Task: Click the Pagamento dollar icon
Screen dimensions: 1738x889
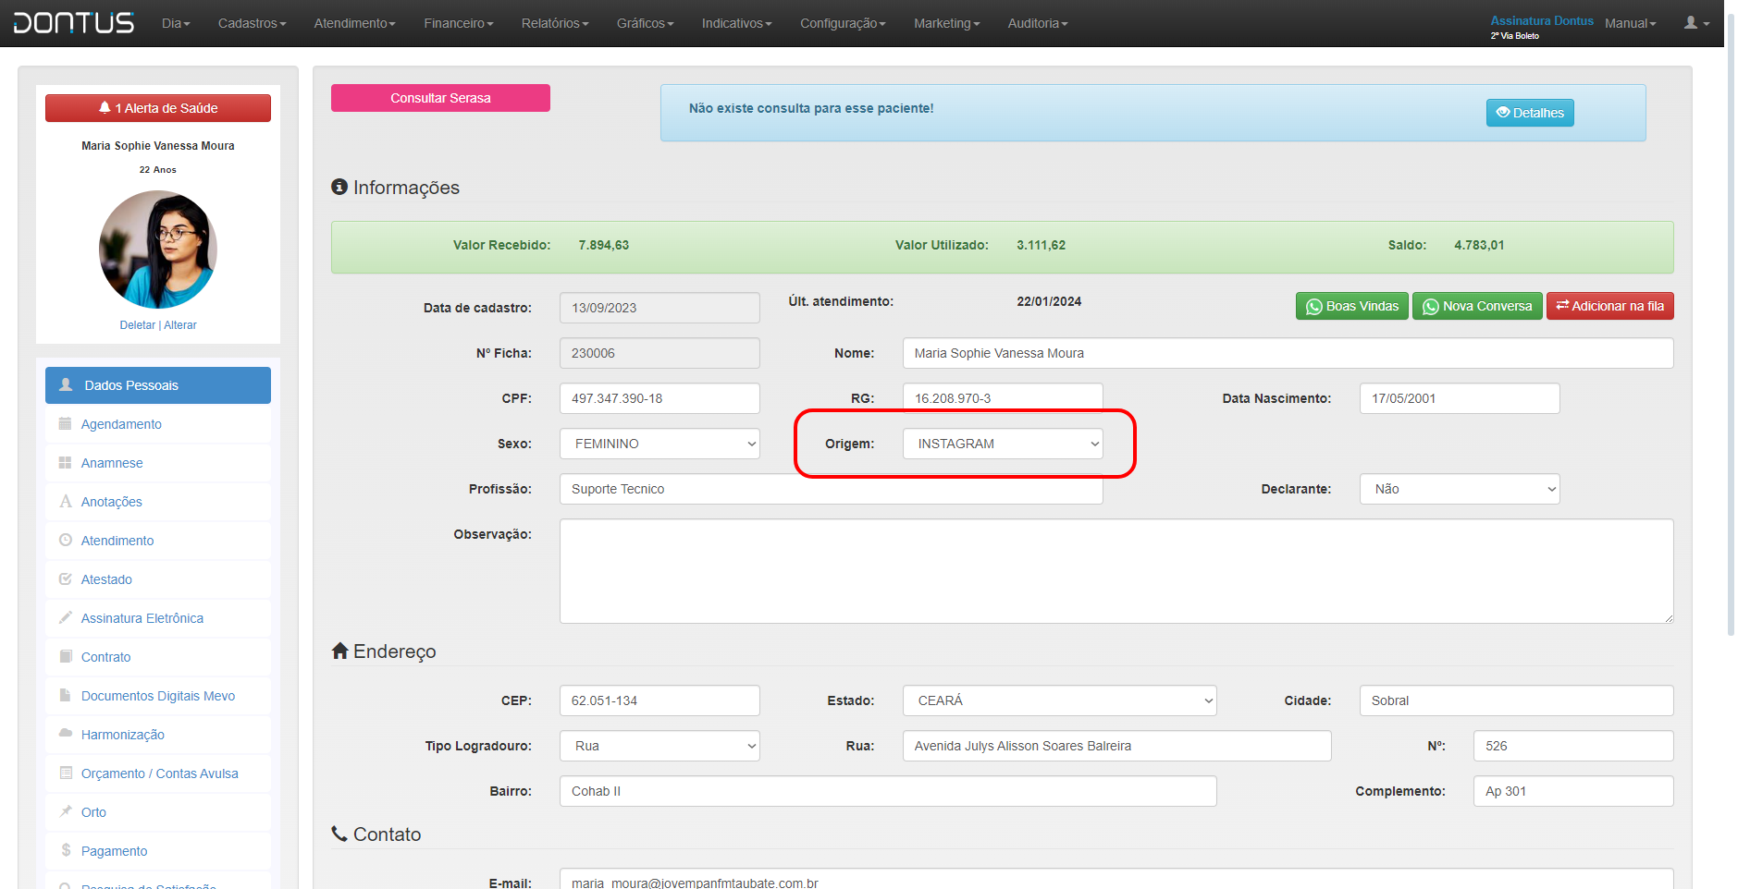Action: coord(66,850)
